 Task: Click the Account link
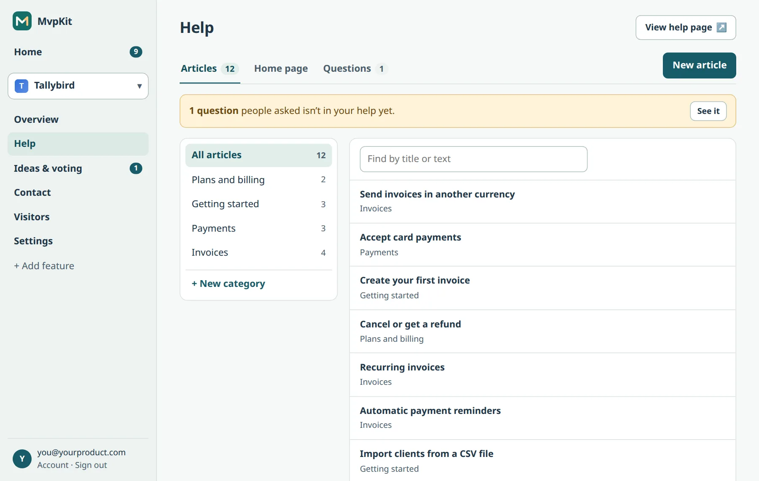tap(53, 465)
